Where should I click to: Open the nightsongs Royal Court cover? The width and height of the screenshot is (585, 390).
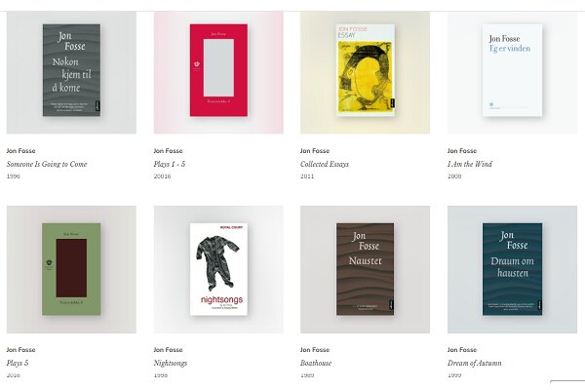(x=218, y=269)
